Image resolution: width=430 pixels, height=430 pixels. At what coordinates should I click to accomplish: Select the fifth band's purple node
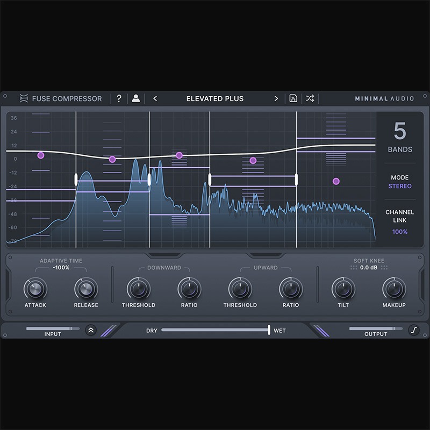tap(336, 181)
